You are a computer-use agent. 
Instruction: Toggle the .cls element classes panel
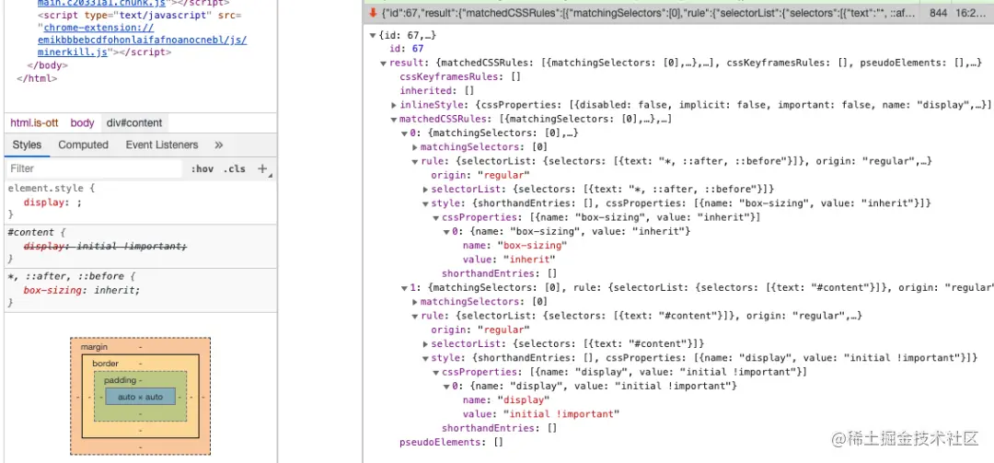234,168
